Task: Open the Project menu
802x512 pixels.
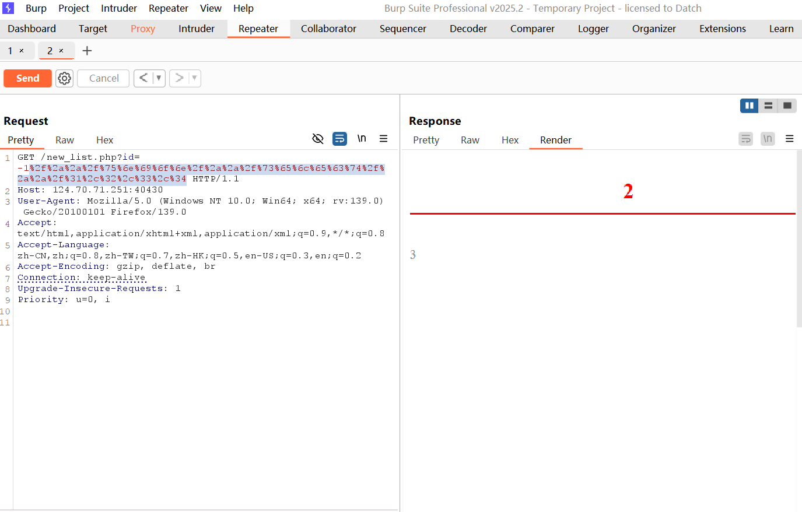Action: (x=73, y=8)
